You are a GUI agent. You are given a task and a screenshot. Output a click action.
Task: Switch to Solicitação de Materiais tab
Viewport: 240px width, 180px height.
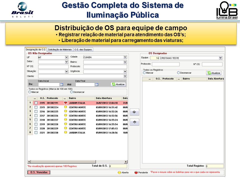[x=60, y=49]
